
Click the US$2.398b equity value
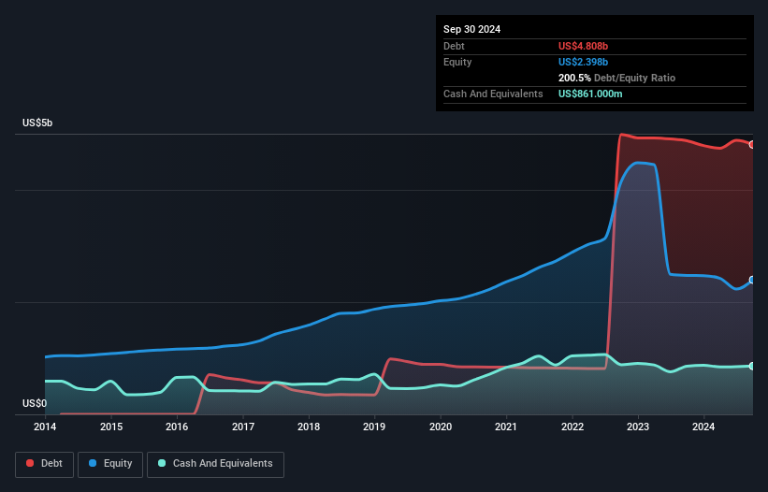[583, 62]
